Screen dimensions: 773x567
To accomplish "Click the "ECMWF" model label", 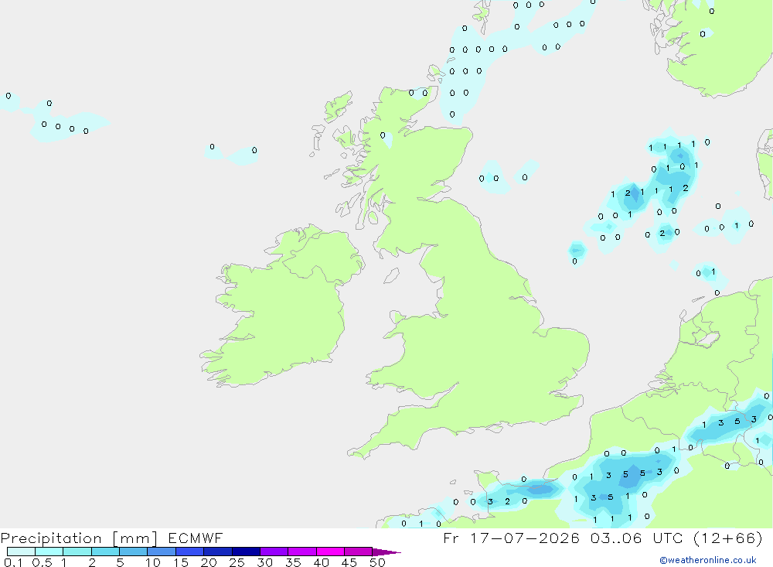I will [196, 538].
